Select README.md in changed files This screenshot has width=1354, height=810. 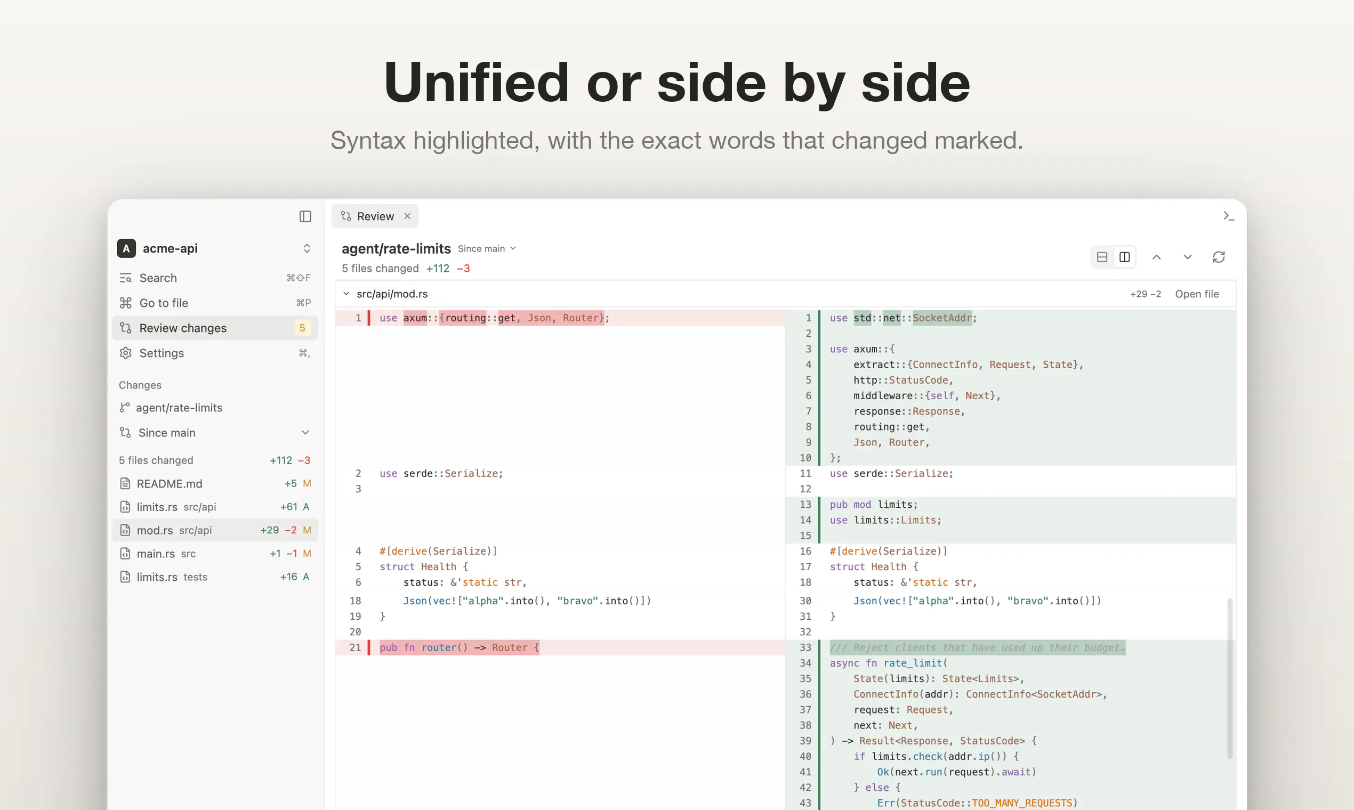(x=215, y=483)
